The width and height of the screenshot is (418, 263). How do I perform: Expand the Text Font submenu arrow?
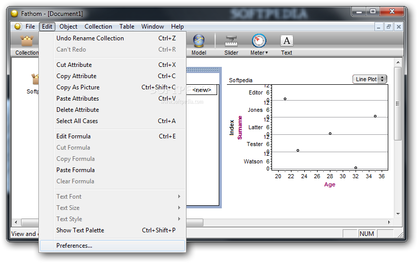pyautogui.click(x=179, y=196)
